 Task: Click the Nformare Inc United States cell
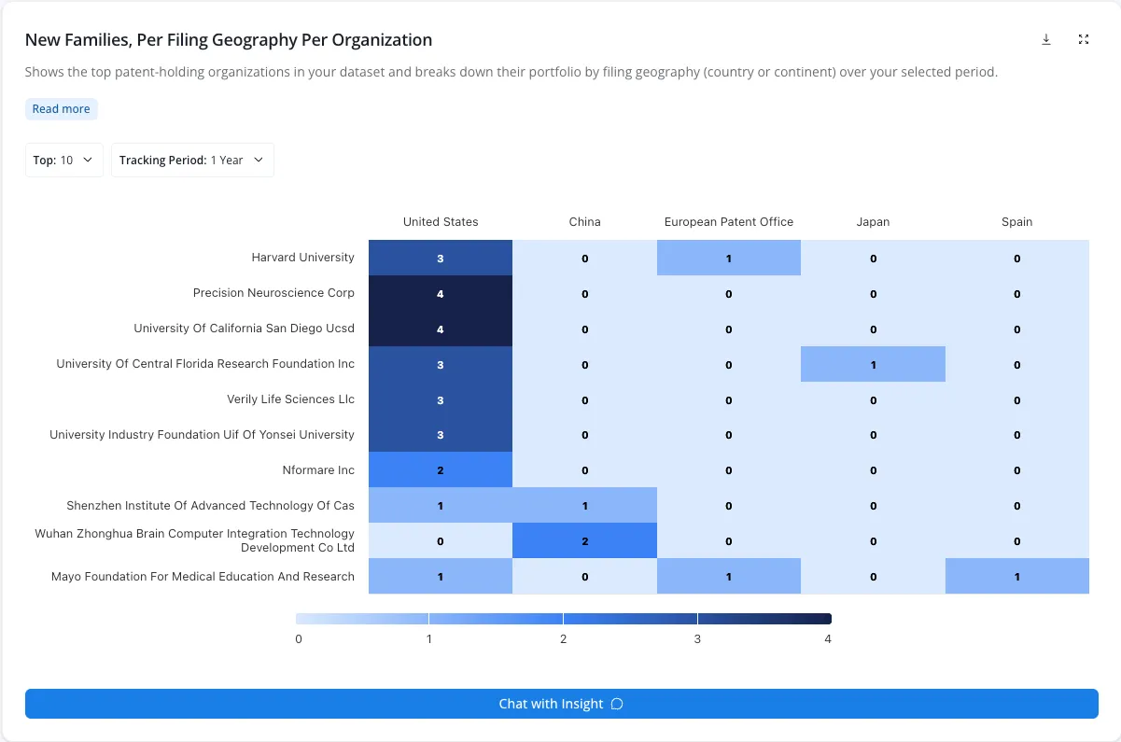[441, 470]
